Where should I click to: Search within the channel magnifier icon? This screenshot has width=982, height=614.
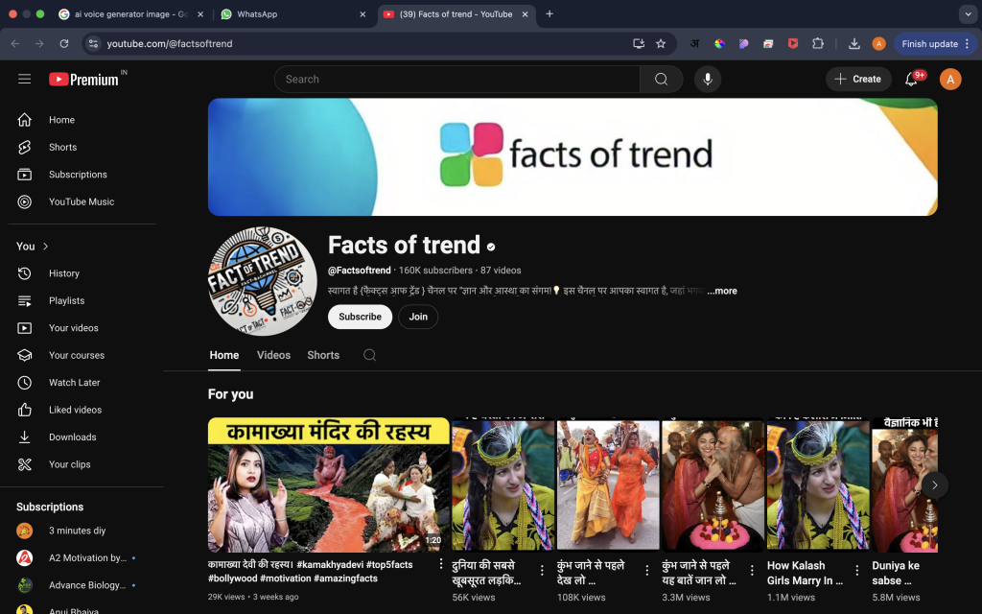[369, 355]
